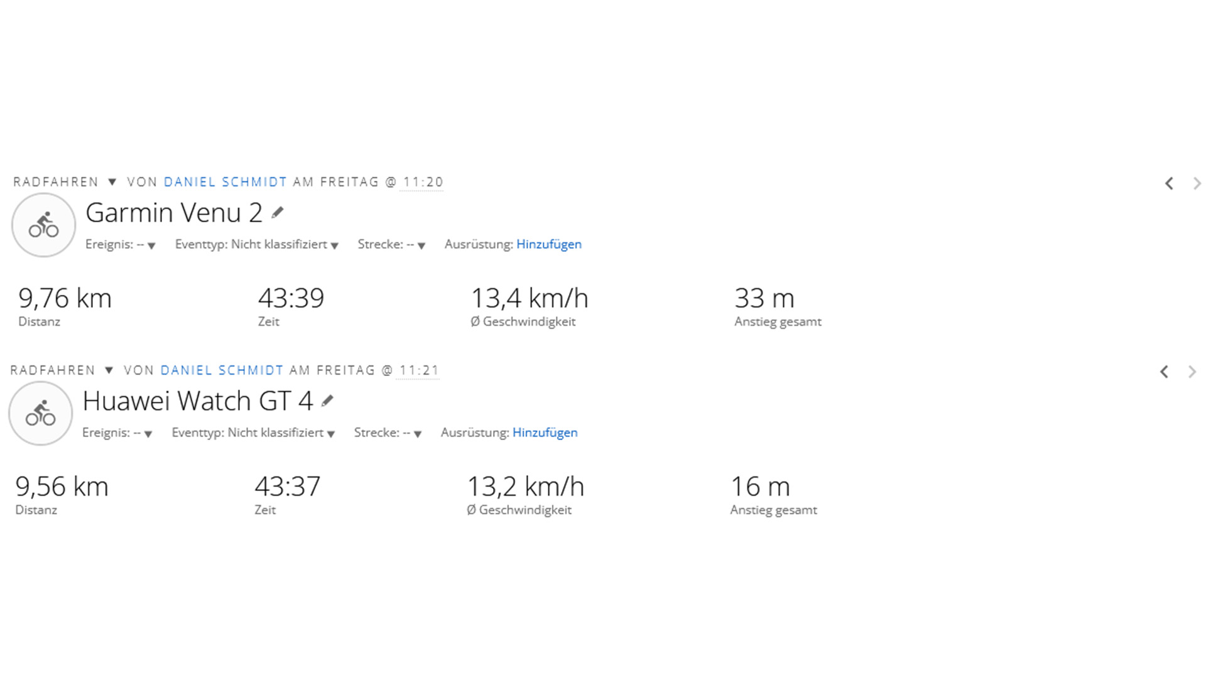Edit the Huawei Watch GT 4 title with the pencil
This screenshot has height=678, width=1206.
(x=327, y=401)
